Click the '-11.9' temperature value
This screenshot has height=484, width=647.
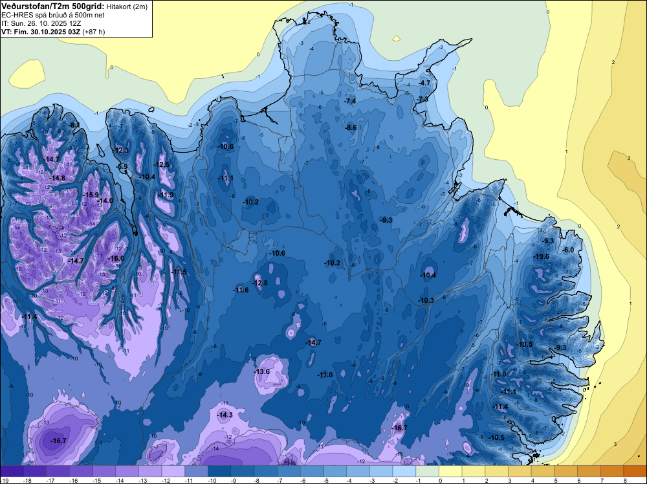(x=166, y=195)
